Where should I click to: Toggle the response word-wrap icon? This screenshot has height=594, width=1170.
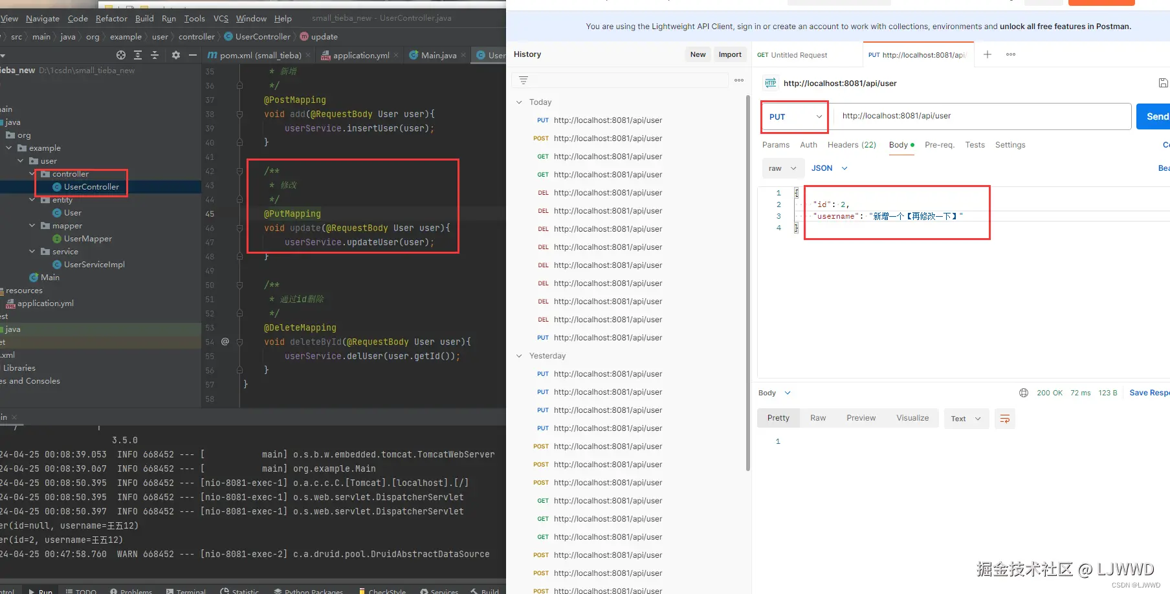pyautogui.click(x=1005, y=419)
